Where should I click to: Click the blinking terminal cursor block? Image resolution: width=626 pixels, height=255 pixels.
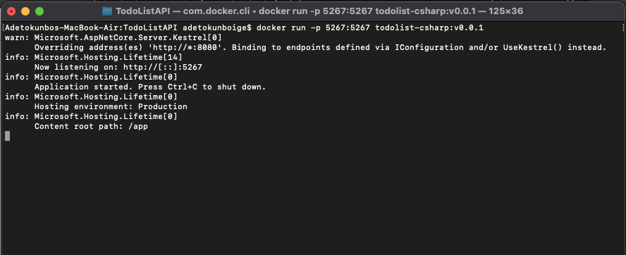(7, 136)
